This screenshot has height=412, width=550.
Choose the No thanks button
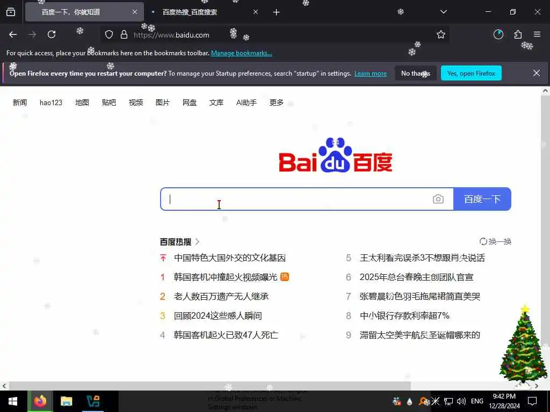[x=416, y=73]
